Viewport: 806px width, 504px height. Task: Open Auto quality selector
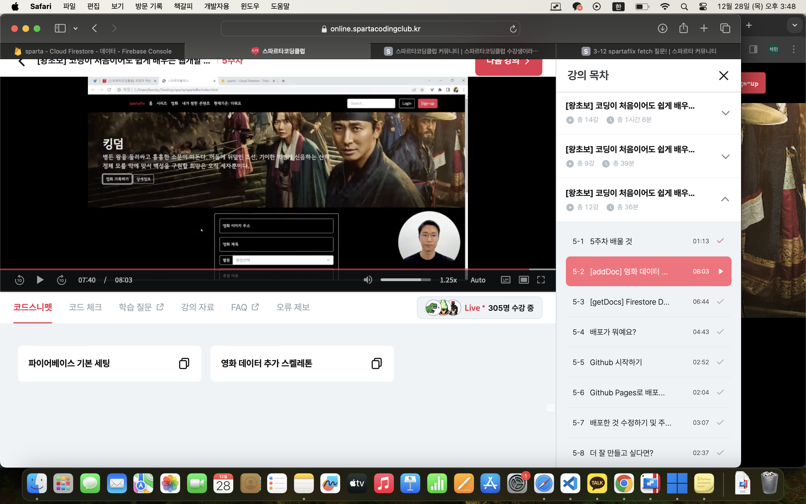click(x=478, y=280)
